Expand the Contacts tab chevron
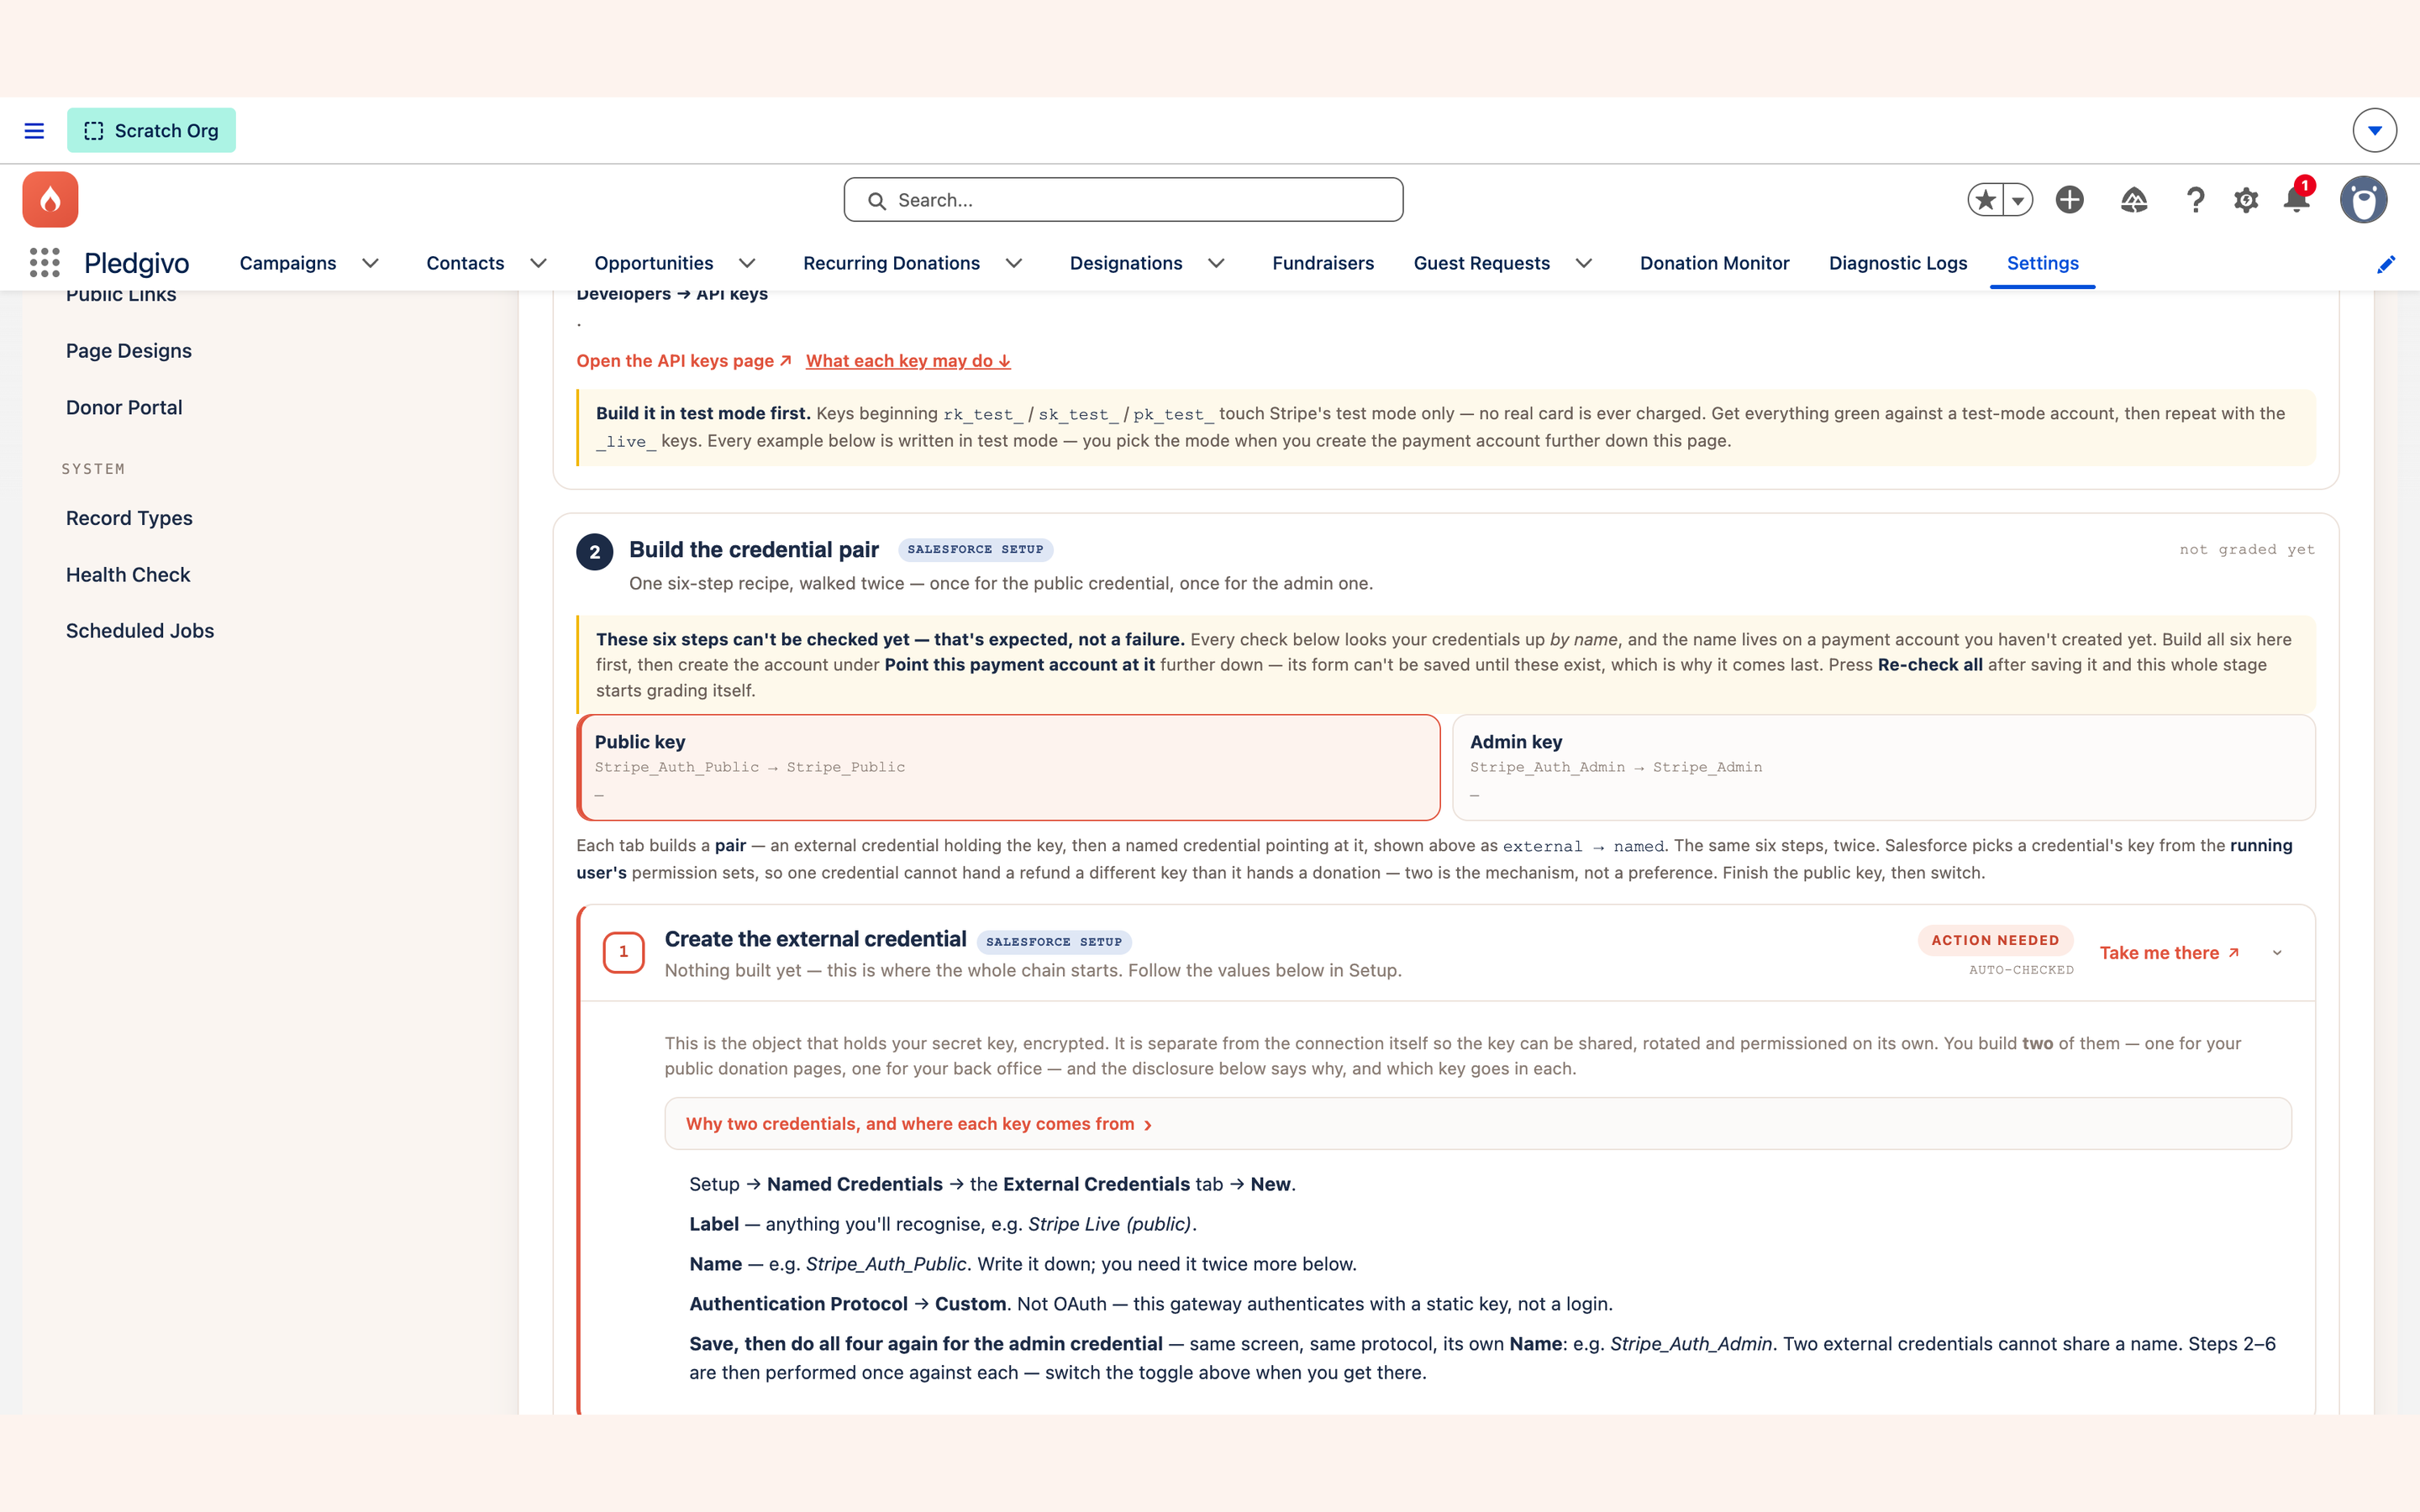 click(538, 263)
